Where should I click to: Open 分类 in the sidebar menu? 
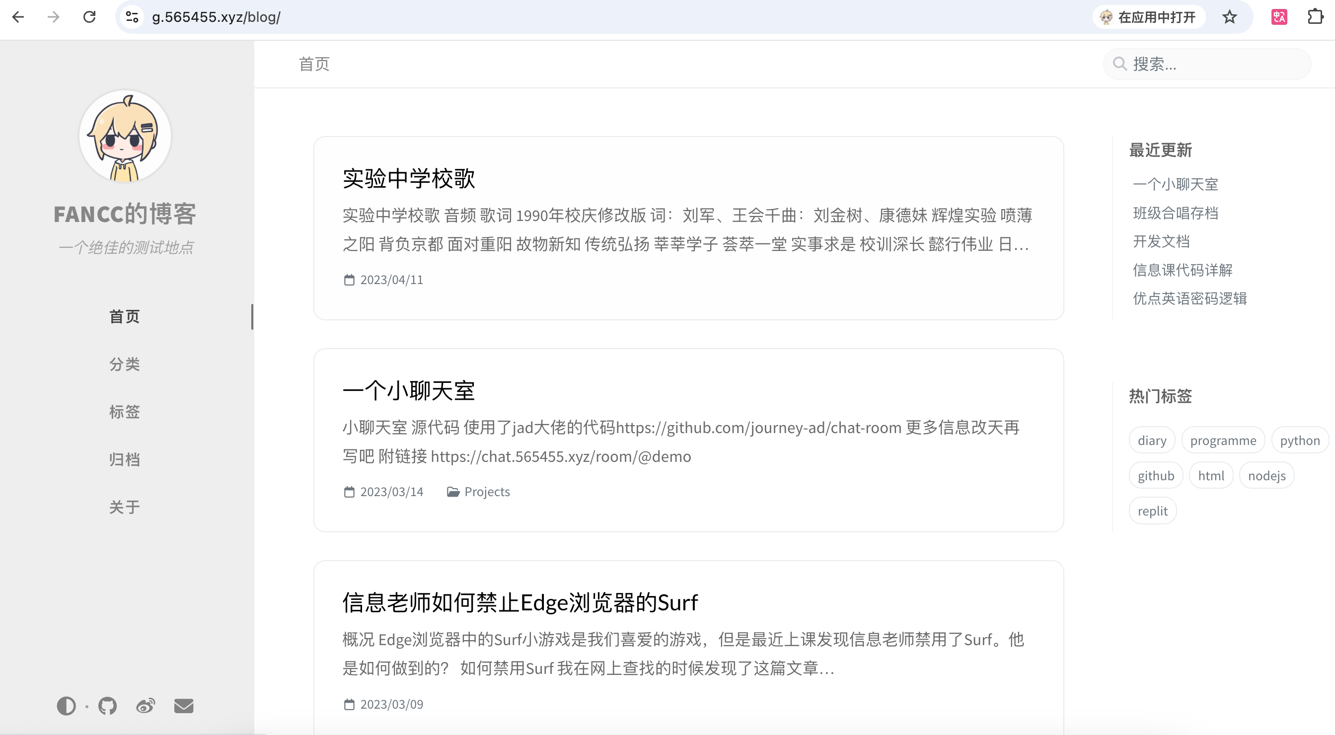coord(125,364)
